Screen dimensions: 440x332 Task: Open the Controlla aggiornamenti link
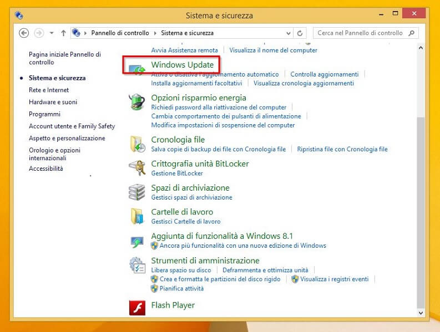coord(324,74)
